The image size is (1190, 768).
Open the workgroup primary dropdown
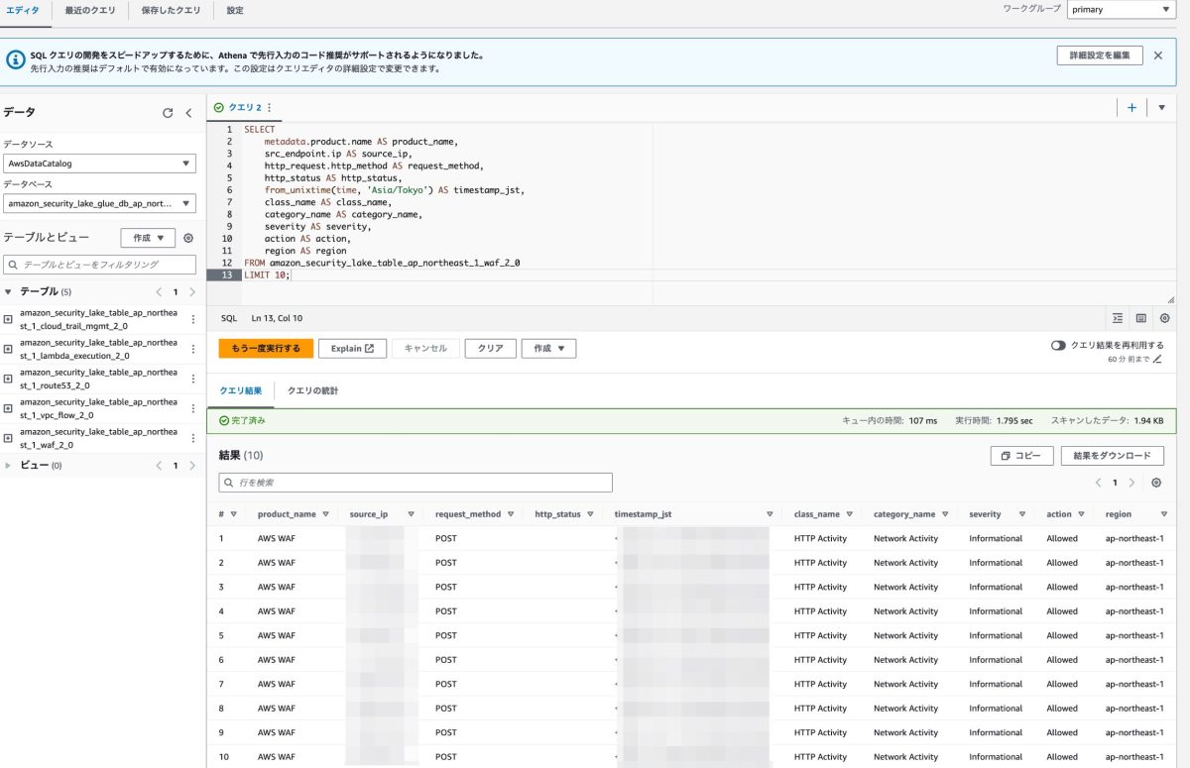point(1122,10)
